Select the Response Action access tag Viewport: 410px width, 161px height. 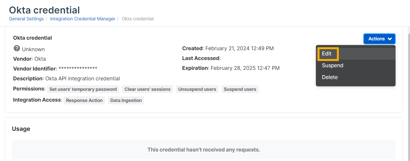point(84,100)
